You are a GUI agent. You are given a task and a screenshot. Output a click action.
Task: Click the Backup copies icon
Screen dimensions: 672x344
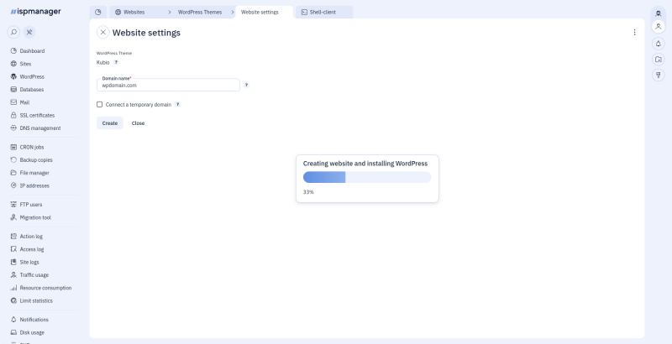[13, 160]
